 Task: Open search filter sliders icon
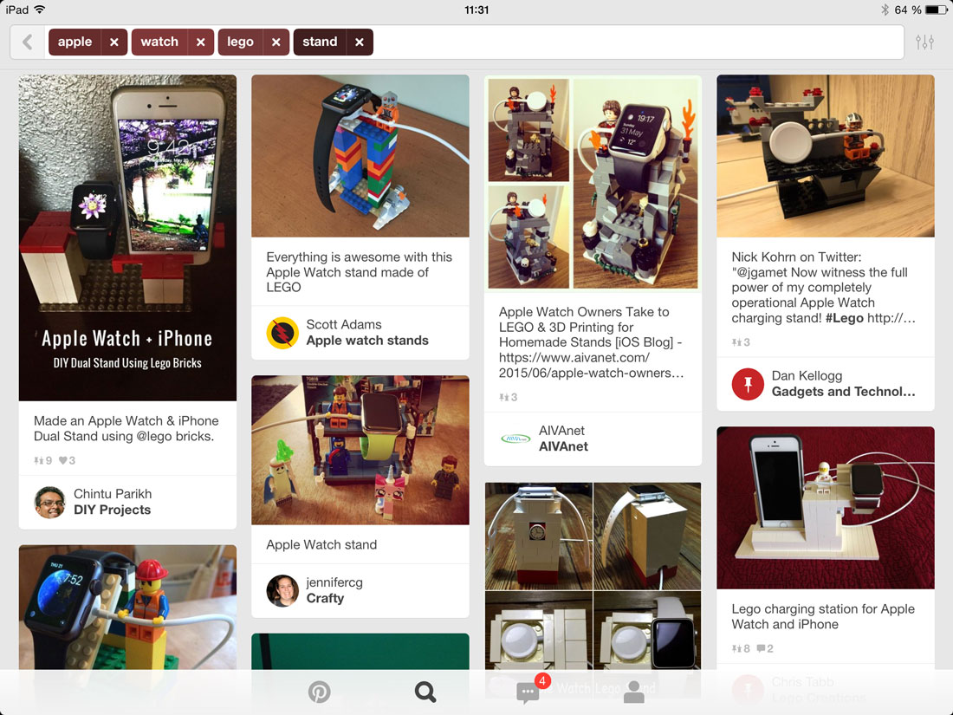click(924, 42)
